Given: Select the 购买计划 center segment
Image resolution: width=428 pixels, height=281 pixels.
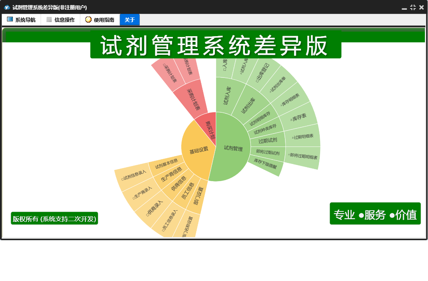Looking at the screenshot, I should tap(210, 129).
